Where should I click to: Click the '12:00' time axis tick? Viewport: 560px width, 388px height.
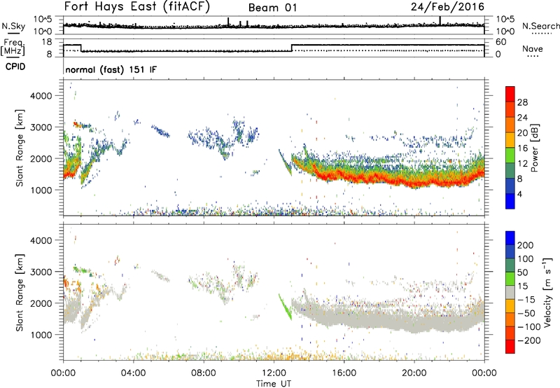(x=274, y=373)
